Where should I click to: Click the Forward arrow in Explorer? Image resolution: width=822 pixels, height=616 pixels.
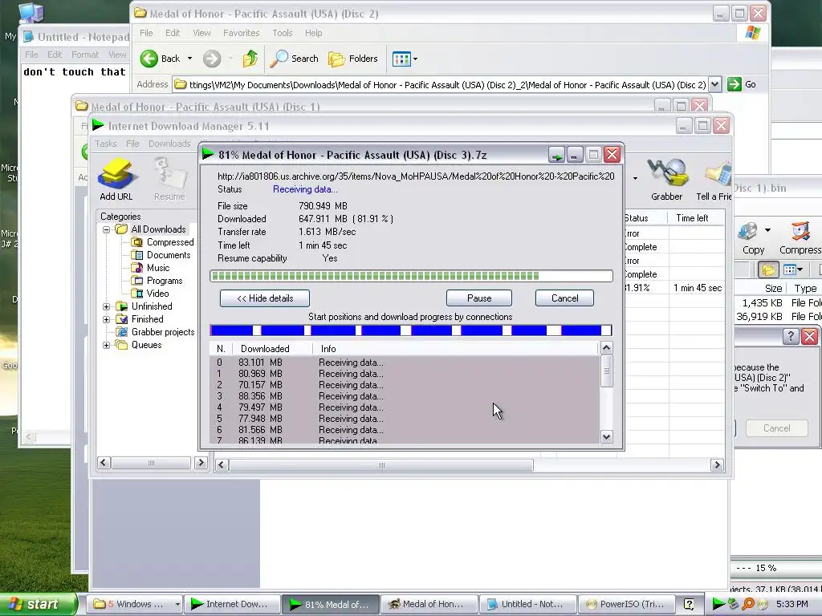click(212, 59)
